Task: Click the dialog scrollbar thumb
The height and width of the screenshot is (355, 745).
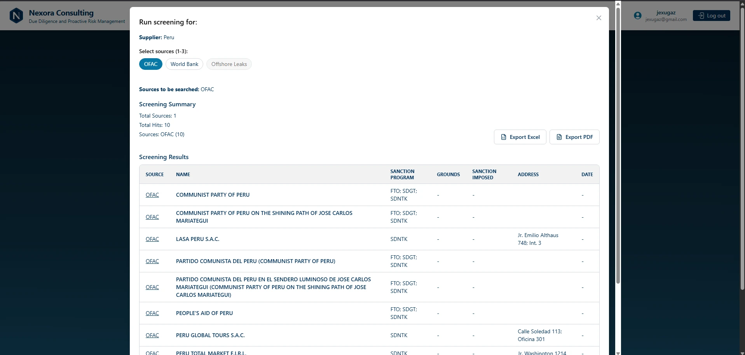Action: (x=618, y=145)
